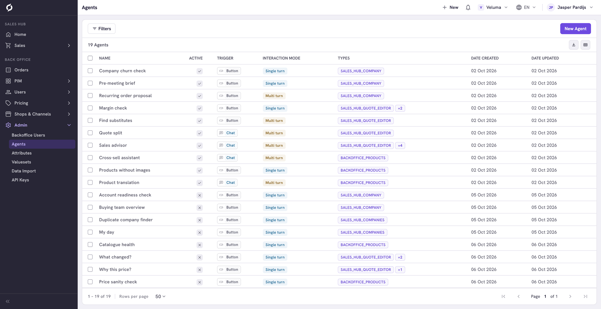
Task: Go to the first page
Action: pyautogui.click(x=503, y=297)
